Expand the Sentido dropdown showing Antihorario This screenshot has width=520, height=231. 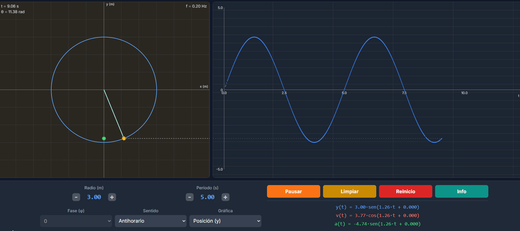150,221
